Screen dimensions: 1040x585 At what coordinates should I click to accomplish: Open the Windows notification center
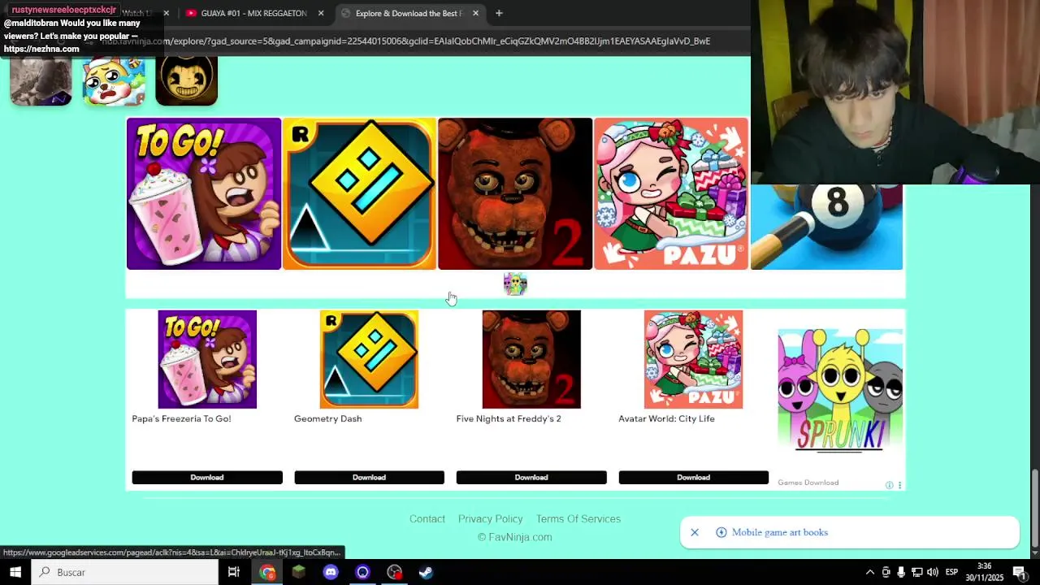[1020, 572]
